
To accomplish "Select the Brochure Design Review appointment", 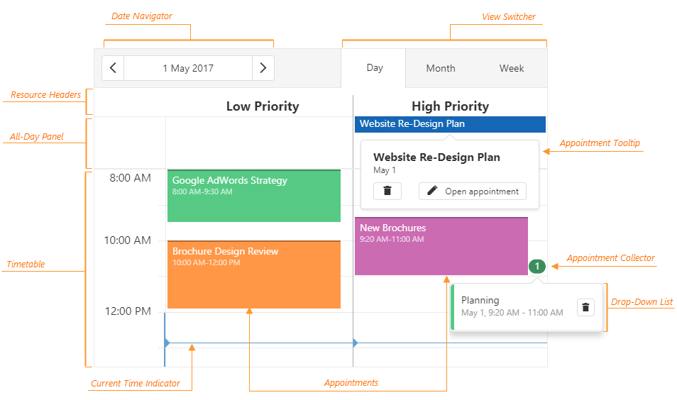I will pyautogui.click(x=253, y=275).
